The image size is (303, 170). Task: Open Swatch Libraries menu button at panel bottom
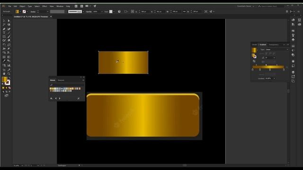click(52, 99)
